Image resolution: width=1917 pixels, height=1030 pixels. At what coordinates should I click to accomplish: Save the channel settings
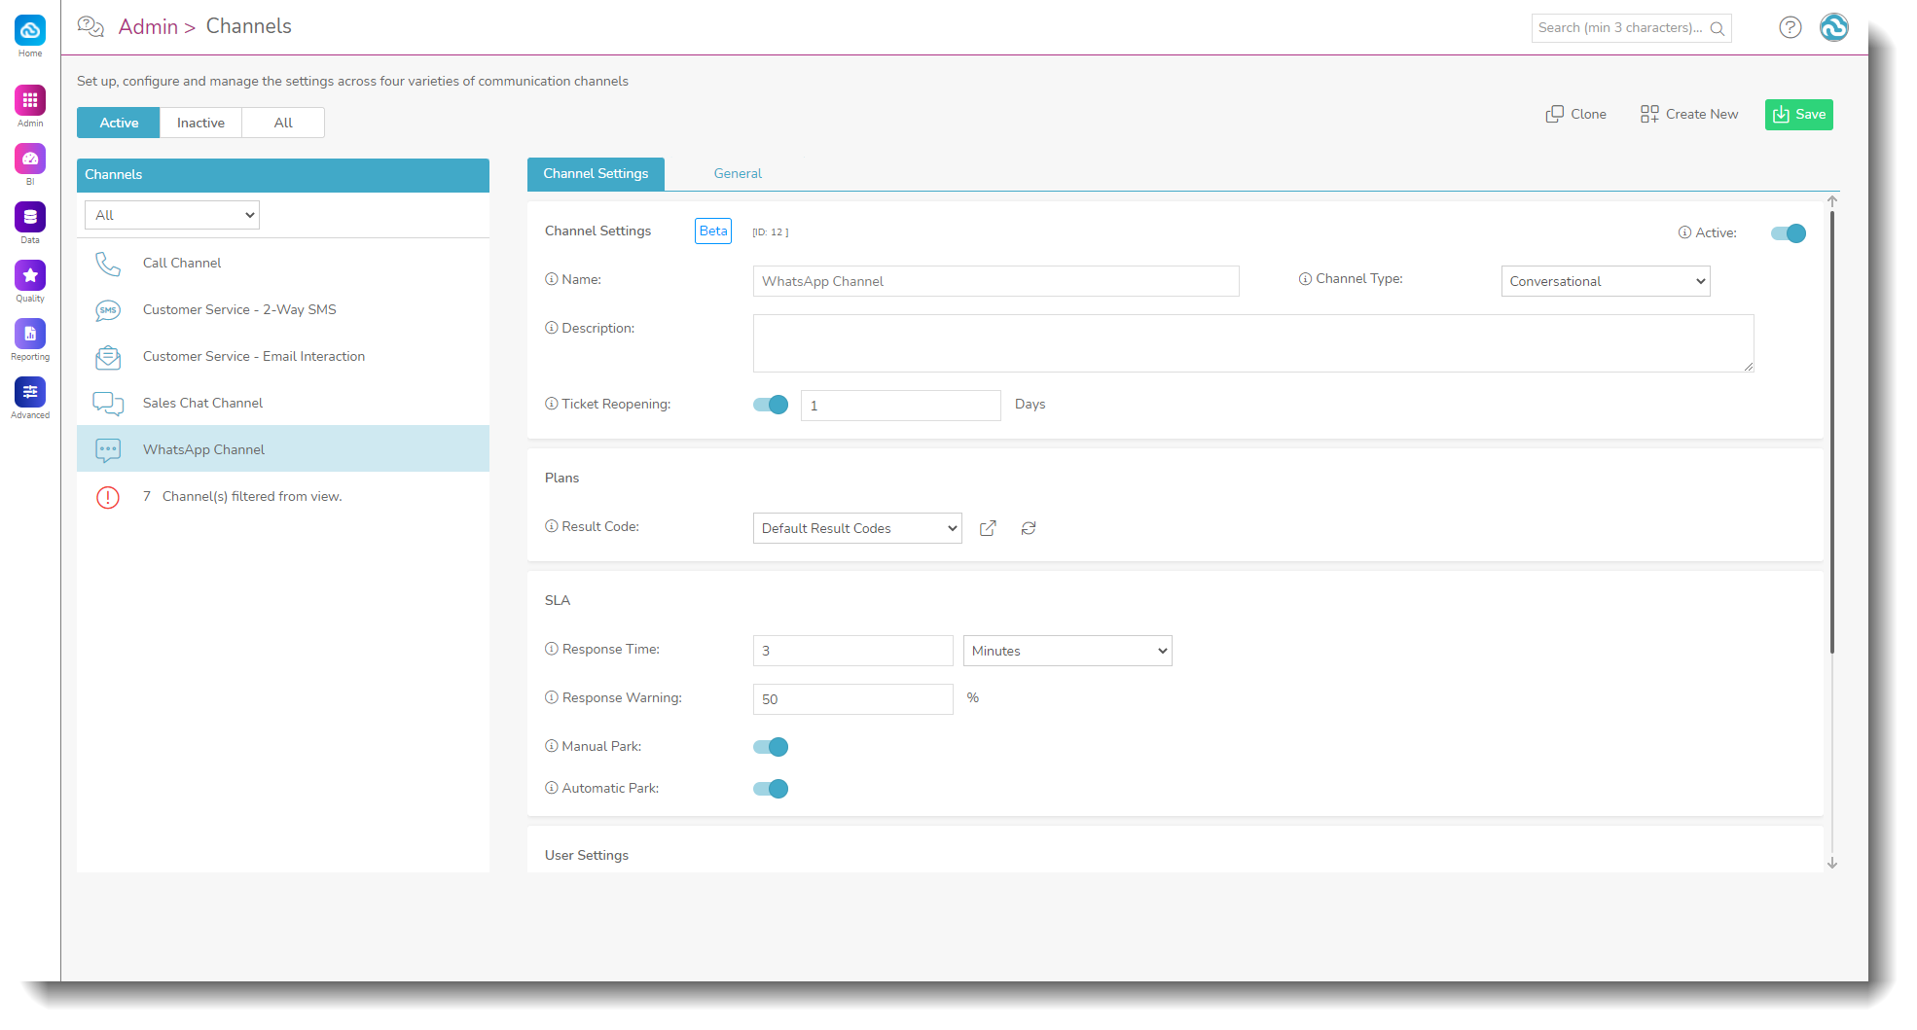tap(1799, 115)
